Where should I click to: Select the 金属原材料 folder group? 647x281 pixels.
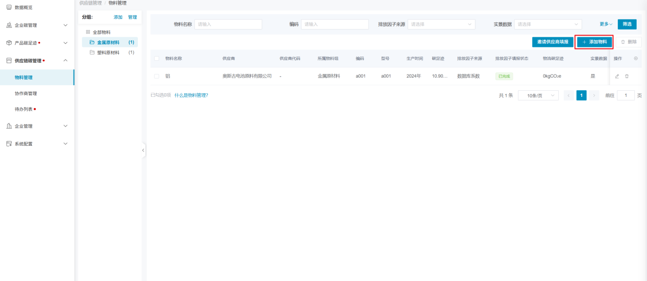[x=108, y=42]
